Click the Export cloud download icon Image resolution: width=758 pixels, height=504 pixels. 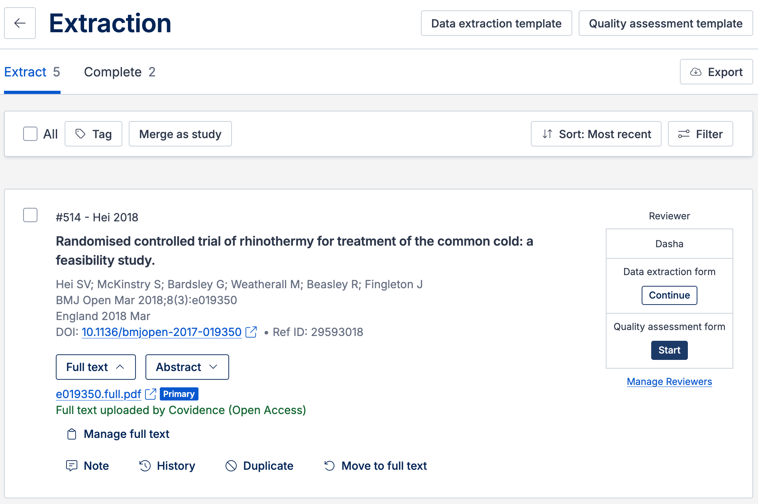(695, 72)
